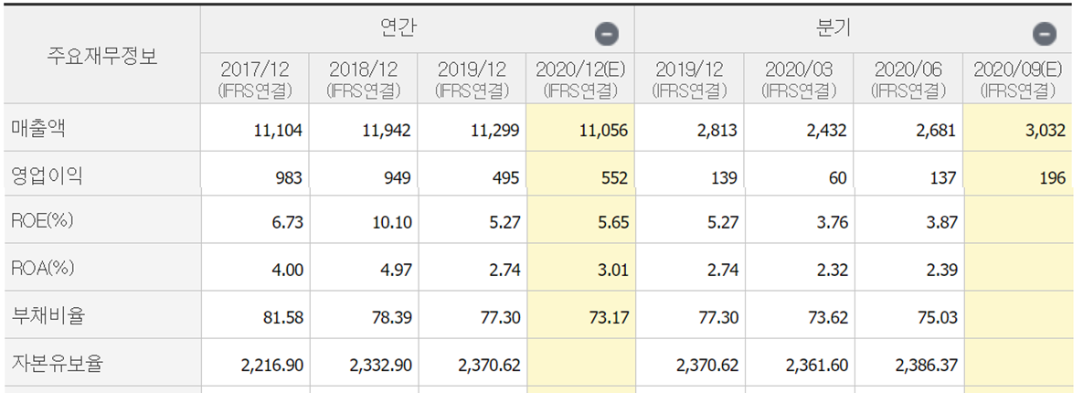The width and height of the screenshot is (1083, 393).
Task: Click the ROE value 10.10
Action: tap(392, 223)
